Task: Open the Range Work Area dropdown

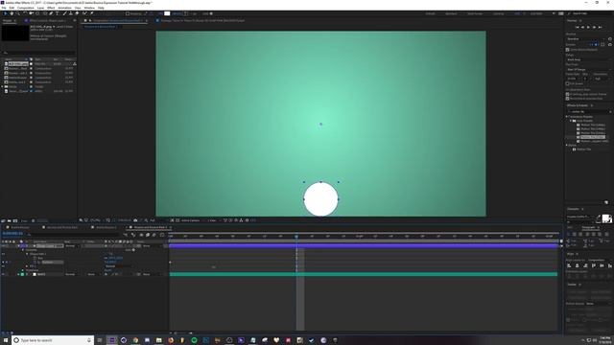Action: [x=589, y=59]
